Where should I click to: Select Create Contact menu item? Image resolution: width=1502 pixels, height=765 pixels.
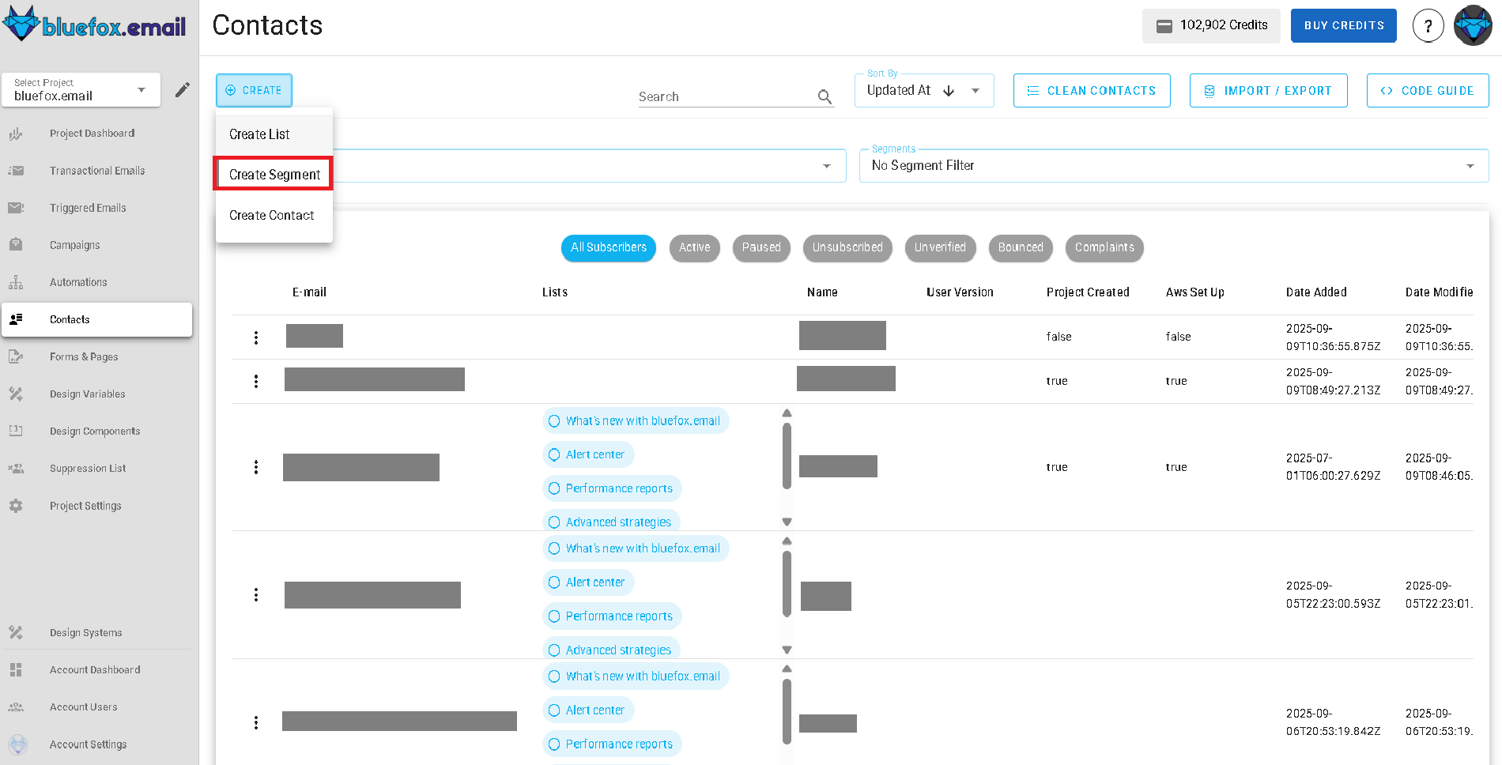[271, 214]
